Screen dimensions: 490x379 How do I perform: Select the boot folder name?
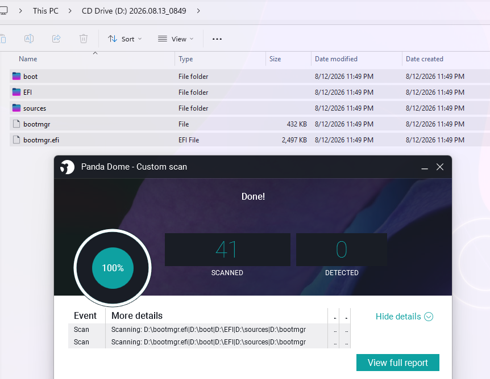click(x=30, y=77)
